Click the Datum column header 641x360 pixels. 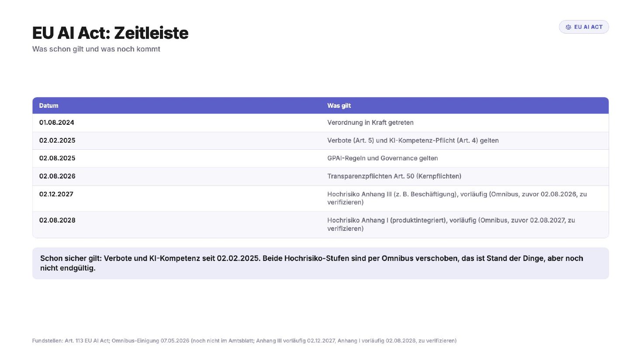pos(49,106)
